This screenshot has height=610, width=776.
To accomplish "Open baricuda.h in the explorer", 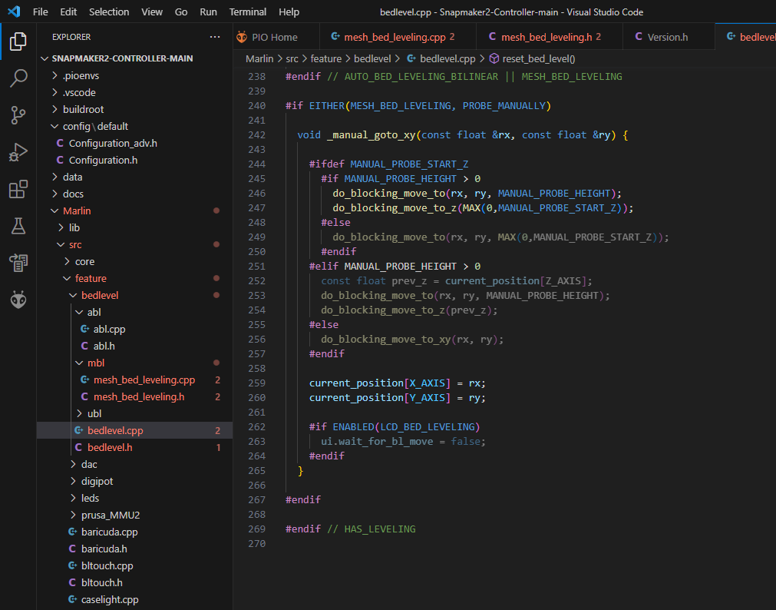I will click(x=134, y=549).
